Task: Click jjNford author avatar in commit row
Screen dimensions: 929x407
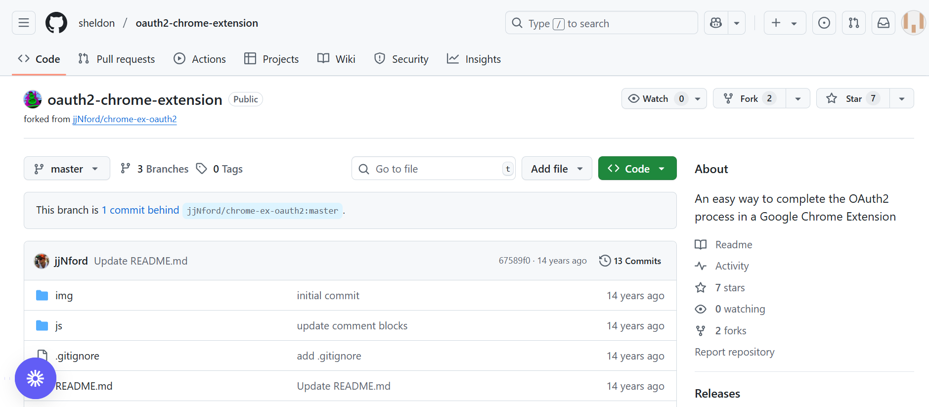Action: pyautogui.click(x=42, y=261)
